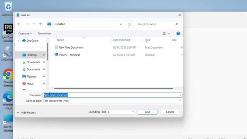Image resolution: width=247 pixels, height=139 pixels.
Task: Sort by the Size column header
Action: (174, 40)
